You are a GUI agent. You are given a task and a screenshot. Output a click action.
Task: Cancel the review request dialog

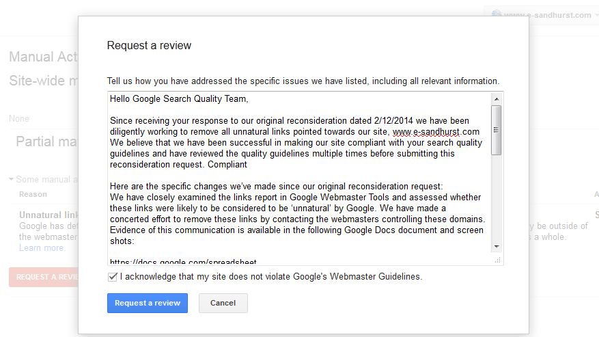point(223,303)
